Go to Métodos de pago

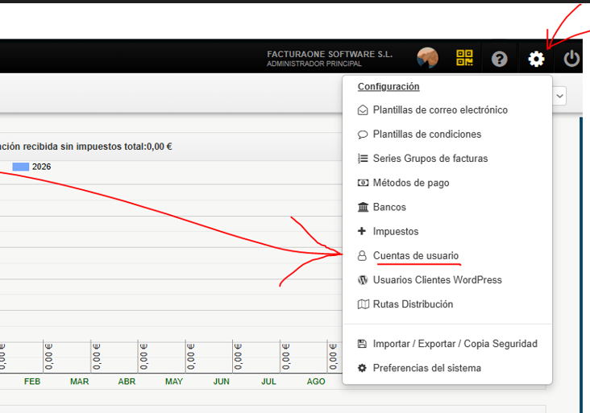pyautogui.click(x=411, y=183)
